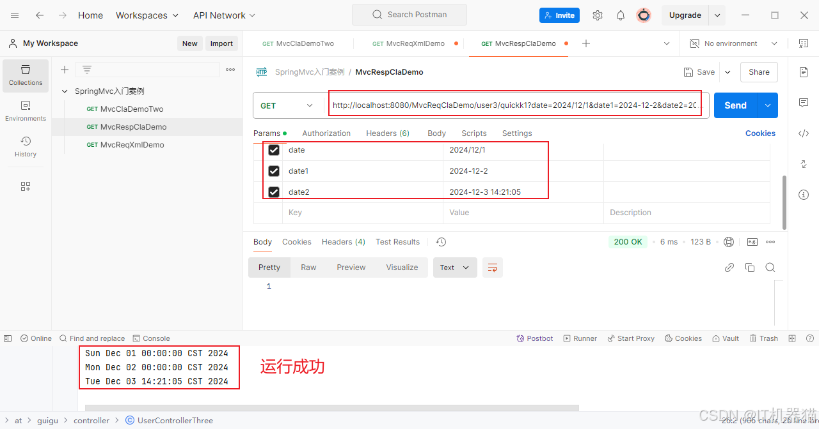Toggle the bottom-left sidebar layout icon

point(8,338)
